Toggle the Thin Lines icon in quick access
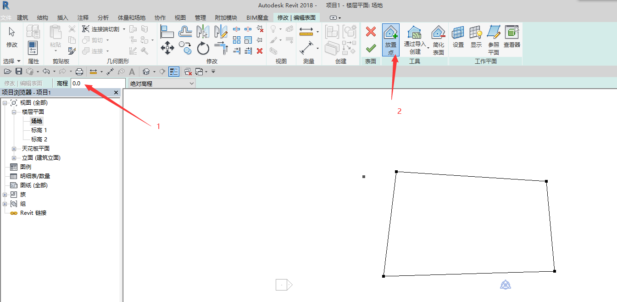This screenshot has width=617, height=302. pyautogui.click(x=174, y=72)
